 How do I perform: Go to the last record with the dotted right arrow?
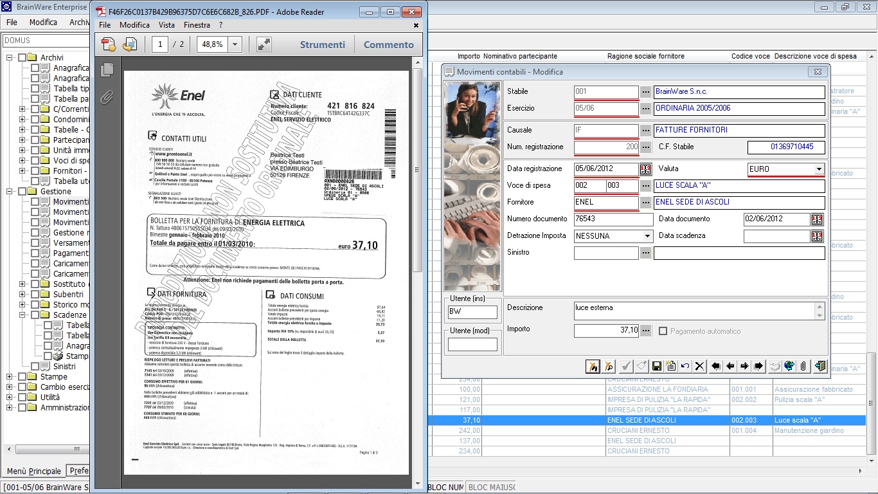[758, 366]
